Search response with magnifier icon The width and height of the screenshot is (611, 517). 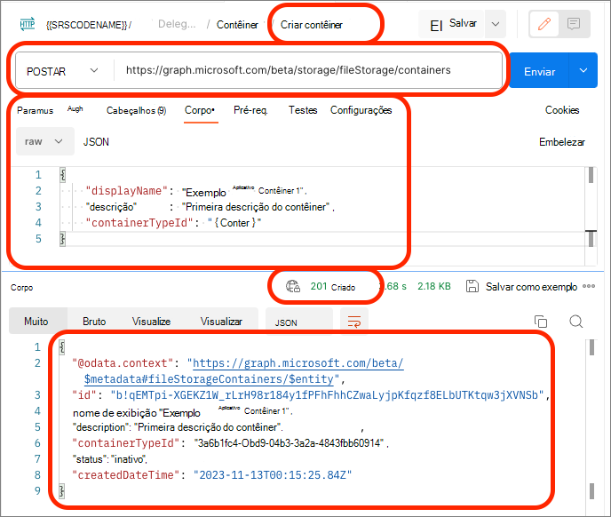coord(575,322)
